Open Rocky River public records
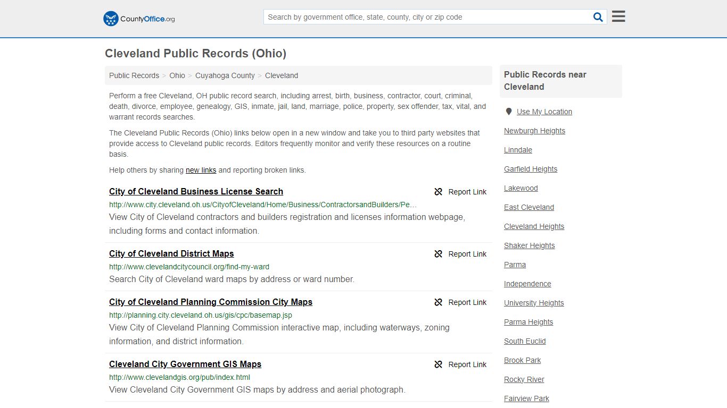727x408 pixels. 524,379
